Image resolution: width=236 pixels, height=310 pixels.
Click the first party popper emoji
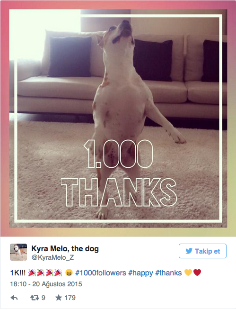32,273
